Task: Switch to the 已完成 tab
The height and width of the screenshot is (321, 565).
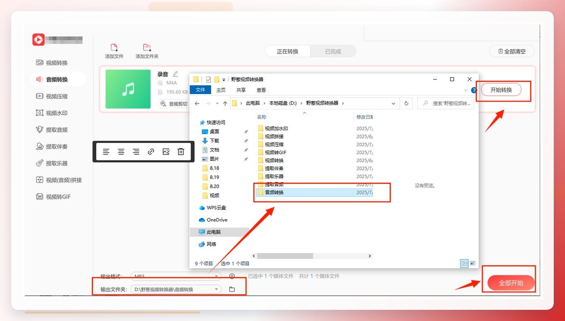Action: [333, 51]
